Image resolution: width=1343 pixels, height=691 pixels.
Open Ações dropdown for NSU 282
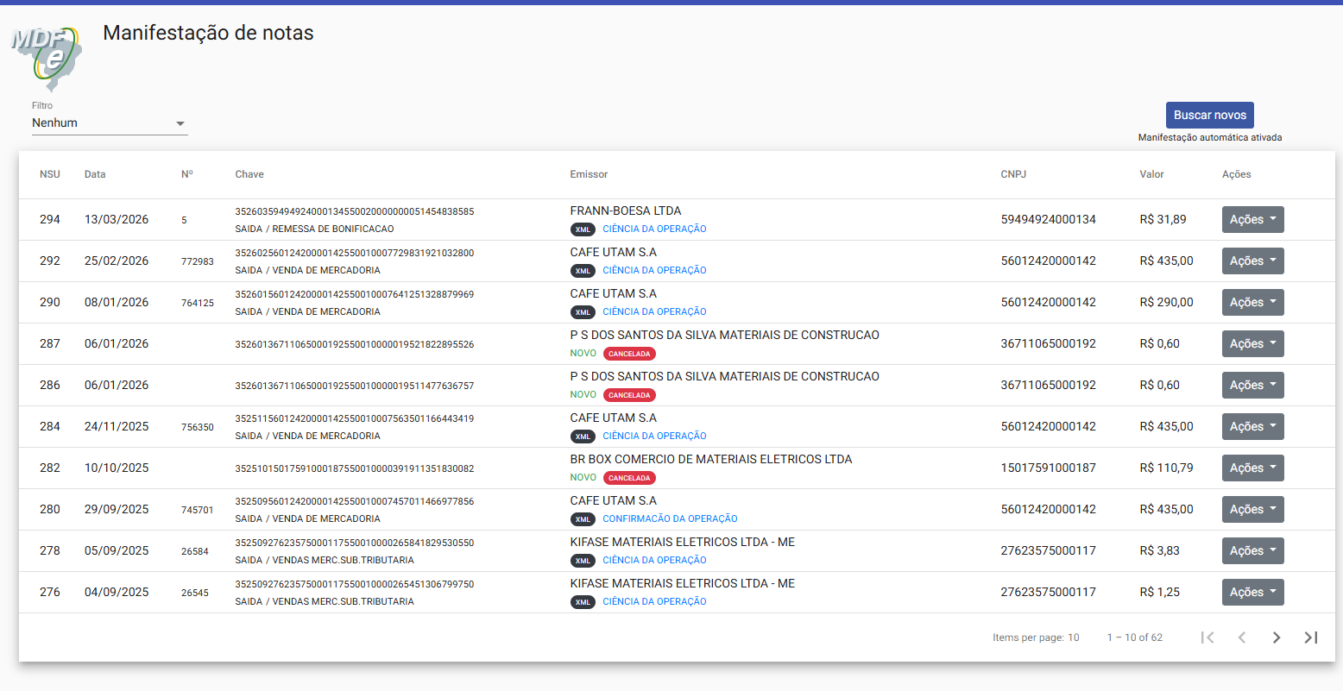1252,468
